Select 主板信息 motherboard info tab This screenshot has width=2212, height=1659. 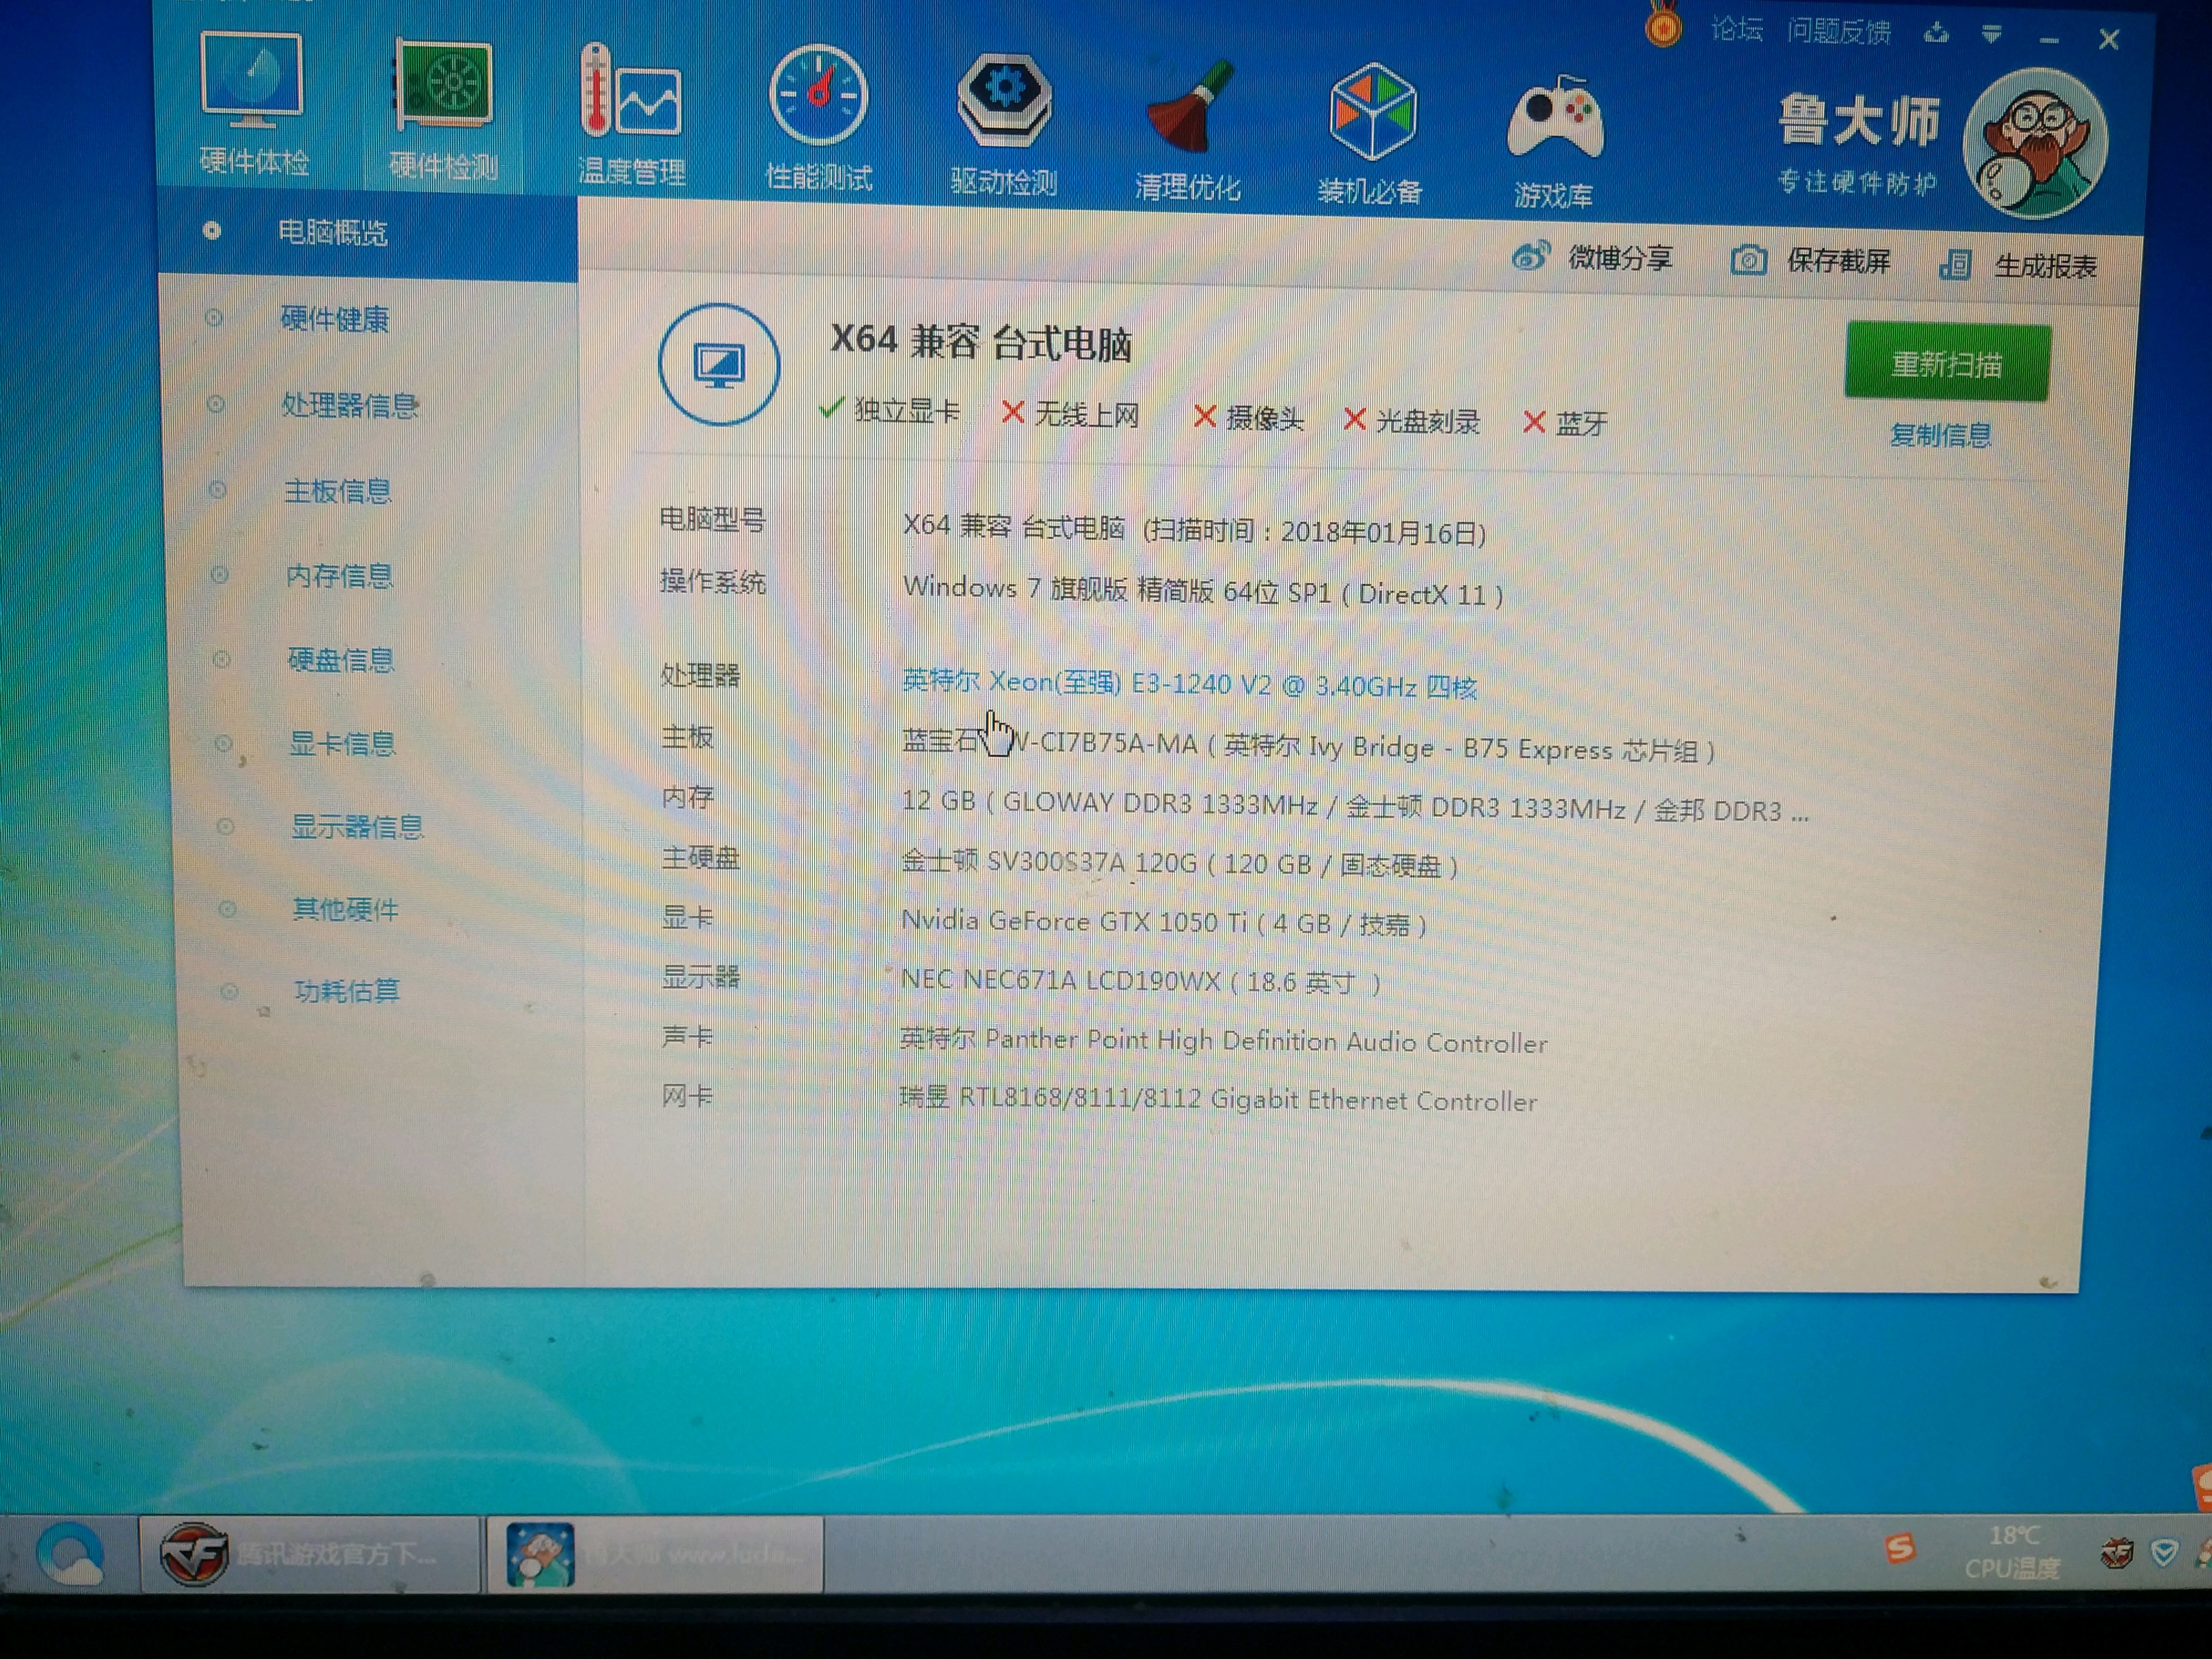337,491
